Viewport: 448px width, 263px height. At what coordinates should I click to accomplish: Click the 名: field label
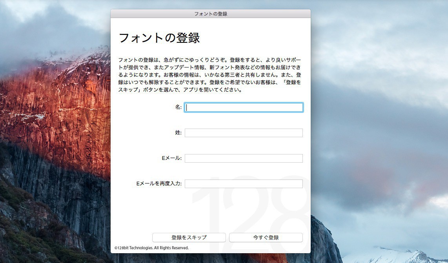point(178,107)
